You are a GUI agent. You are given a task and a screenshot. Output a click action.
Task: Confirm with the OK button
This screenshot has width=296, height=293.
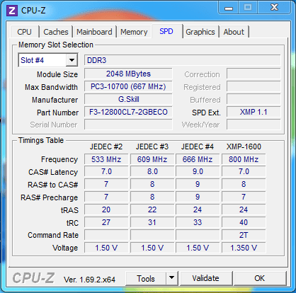click(260, 278)
